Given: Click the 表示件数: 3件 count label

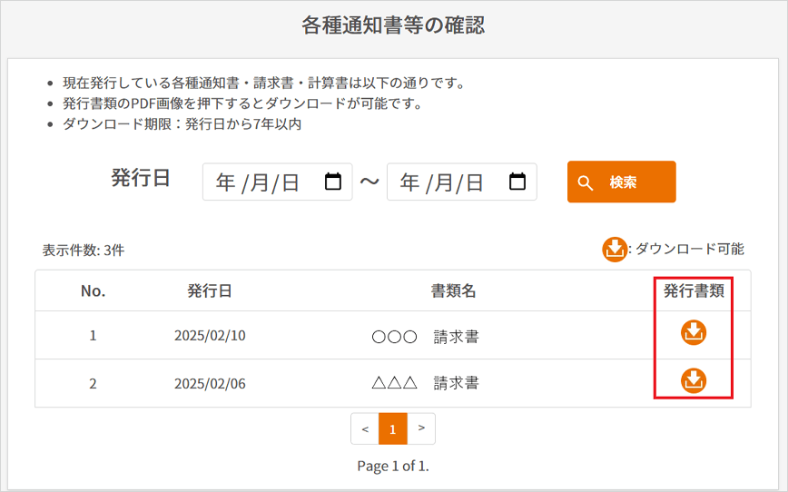Looking at the screenshot, I should coord(83,251).
